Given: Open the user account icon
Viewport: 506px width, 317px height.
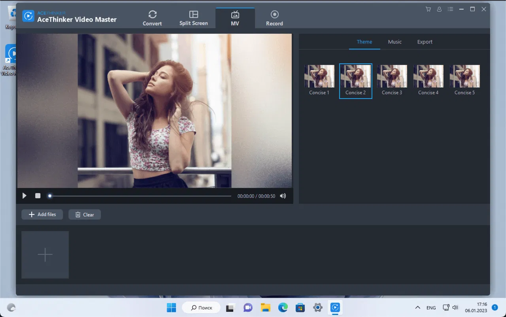Looking at the screenshot, I should tap(439, 9).
